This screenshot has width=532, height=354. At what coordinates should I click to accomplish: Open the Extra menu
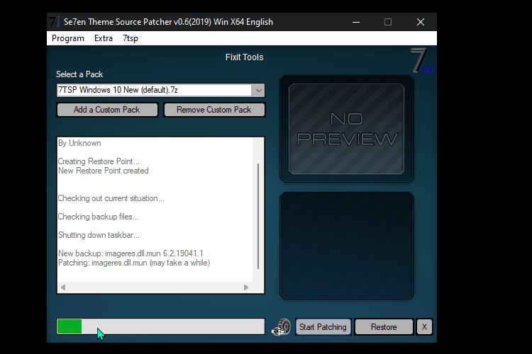(104, 38)
